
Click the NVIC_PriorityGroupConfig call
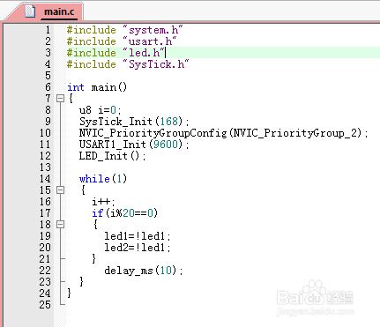coord(223,133)
